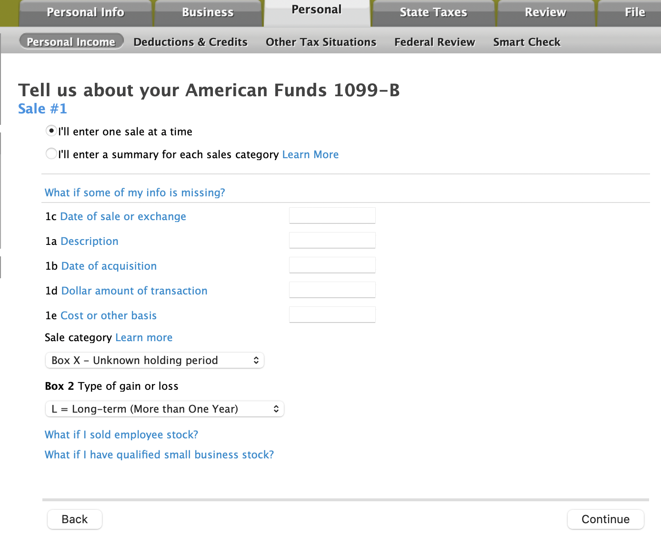Viewport: 661px width, 547px height.
Task: Open "What if some of my info is missing?"
Action: (135, 192)
